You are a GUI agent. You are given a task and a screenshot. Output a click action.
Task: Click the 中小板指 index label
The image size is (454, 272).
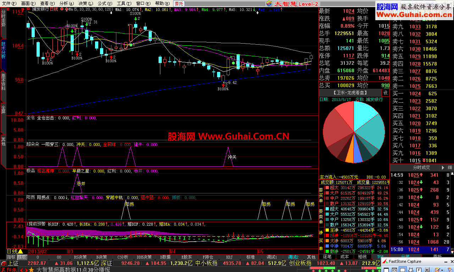point(206,263)
